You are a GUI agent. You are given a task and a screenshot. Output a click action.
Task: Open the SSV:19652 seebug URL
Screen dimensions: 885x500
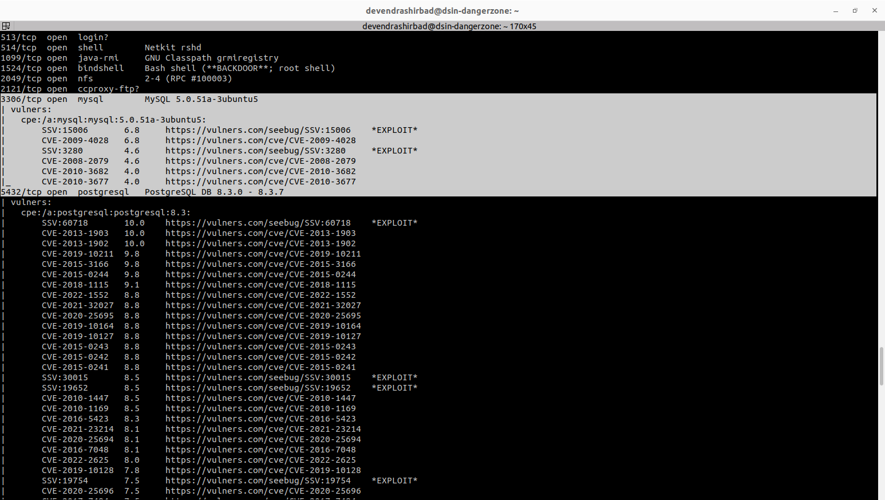click(x=258, y=388)
